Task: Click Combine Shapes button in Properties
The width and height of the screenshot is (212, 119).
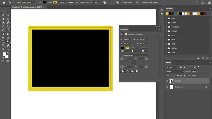Action: (x=123, y=71)
